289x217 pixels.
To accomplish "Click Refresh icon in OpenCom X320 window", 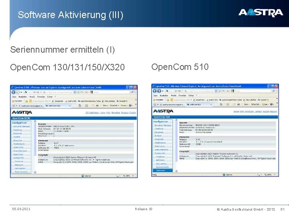I will (82, 92).
